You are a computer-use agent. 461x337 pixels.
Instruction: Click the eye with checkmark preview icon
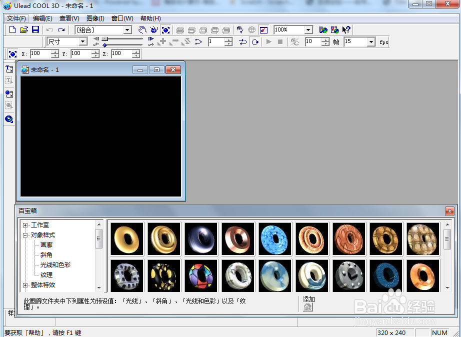(x=240, y=29)
